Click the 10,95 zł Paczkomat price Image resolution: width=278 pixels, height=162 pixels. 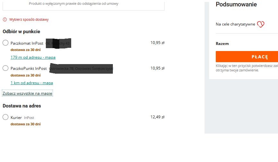pyautogui.click(x=157, y=43)
